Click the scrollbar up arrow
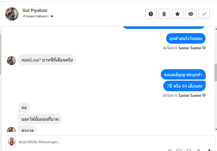 pyautogui.click(x=215, y=29)
